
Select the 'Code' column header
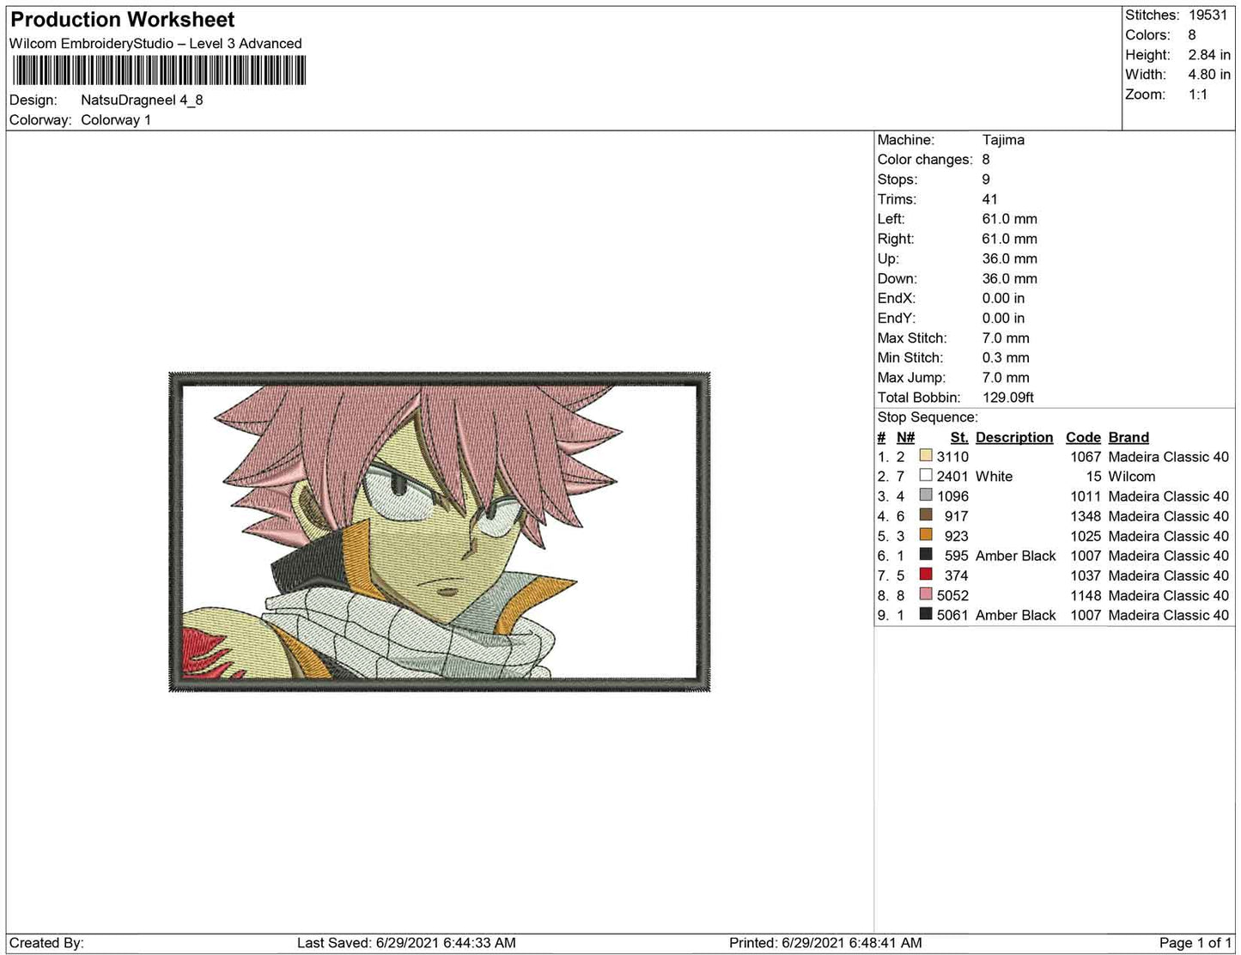coord(1083,438)
